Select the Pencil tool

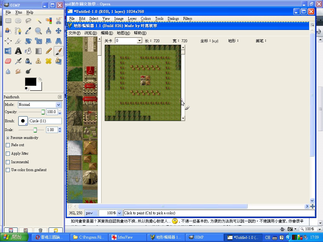(x=48, y=51)
